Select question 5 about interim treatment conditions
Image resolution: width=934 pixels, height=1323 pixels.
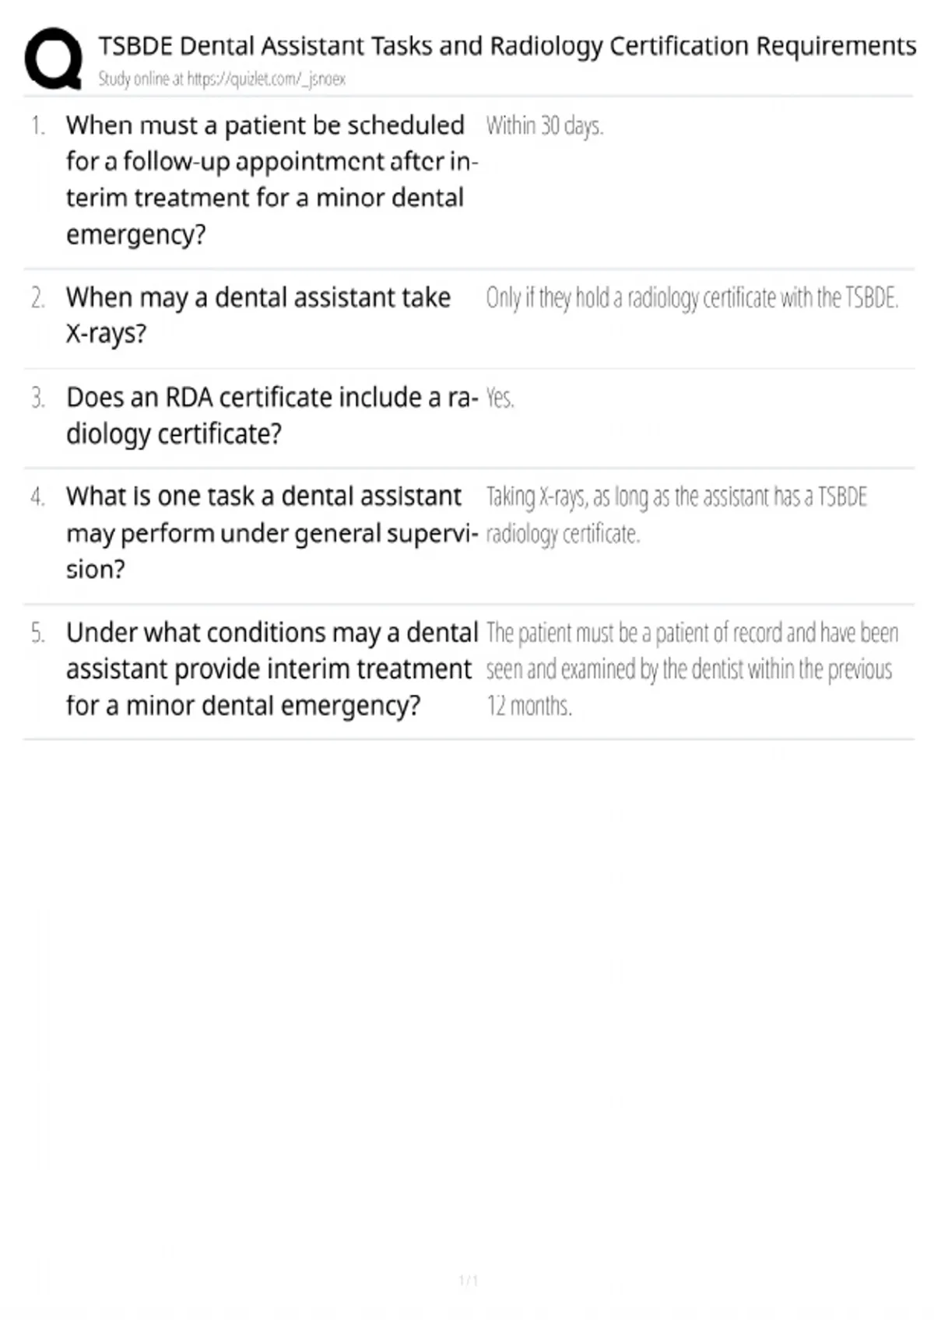coord(272,669)
